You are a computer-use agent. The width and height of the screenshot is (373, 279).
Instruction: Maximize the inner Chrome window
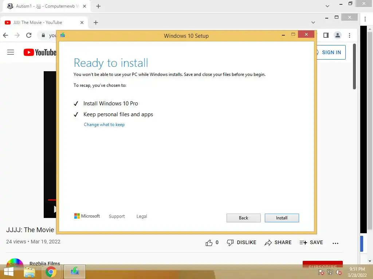click(x=336, y=17)
